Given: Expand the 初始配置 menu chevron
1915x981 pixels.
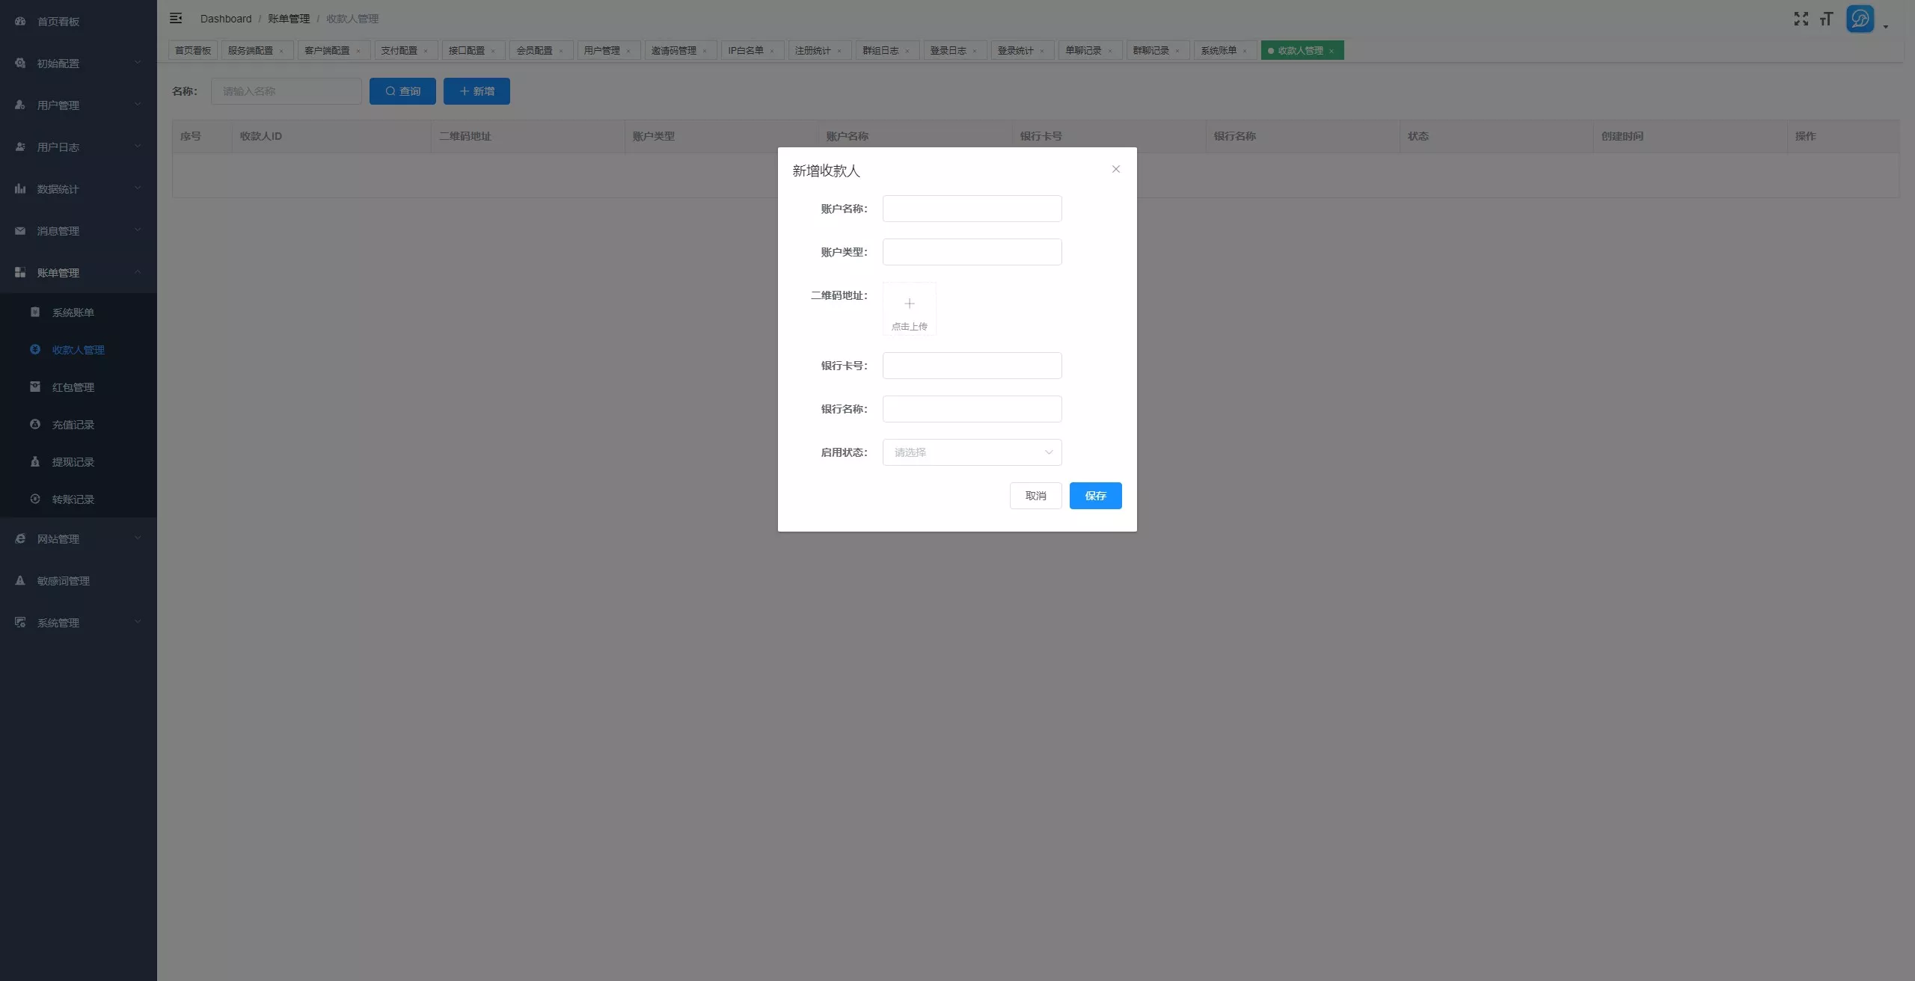Looking at the screenshot, I should [138, 62].
